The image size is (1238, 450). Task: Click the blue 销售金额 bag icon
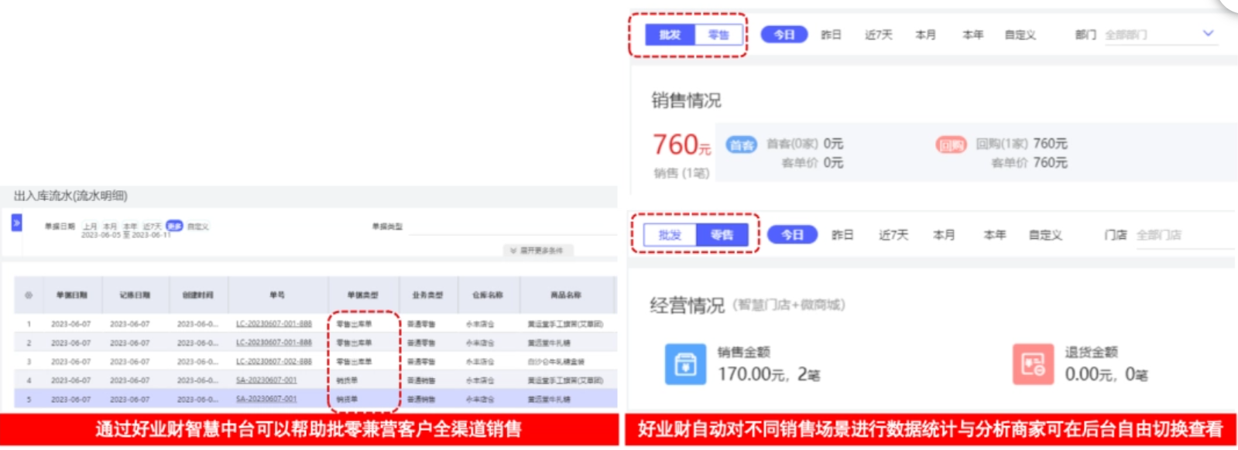coord(685,364)
